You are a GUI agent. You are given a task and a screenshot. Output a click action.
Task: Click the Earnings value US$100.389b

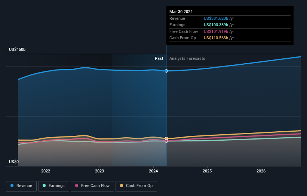[216, 25]
